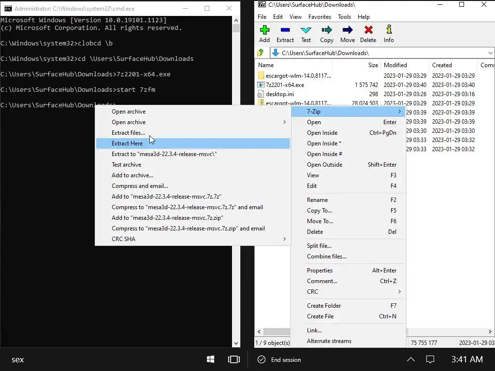Click right scroll arrow in file list
Image resolution: width=495 pixels, height=371 pixels.
point(490,331)
